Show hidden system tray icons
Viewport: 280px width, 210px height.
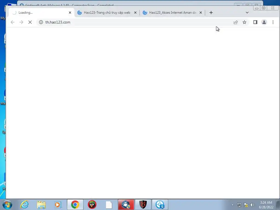click(x=232, y=205)
